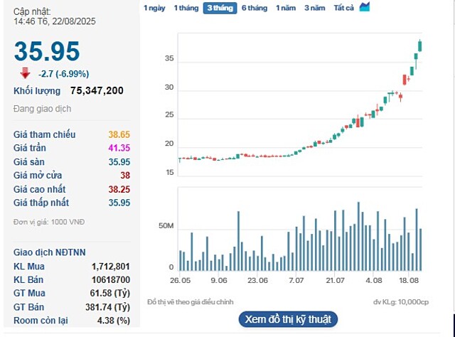The image size is (455, 337).
Task: Click the Giá trần value 41.35
Action: [x=119, y=148]
